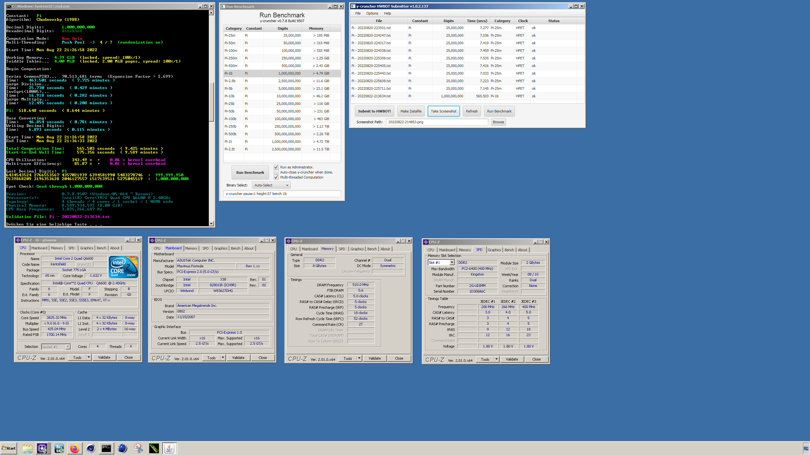Open the Help menu in HWBOT Submitter
Image resolution: width=810 pixels, height=455 pixels.
pos(387,13)
